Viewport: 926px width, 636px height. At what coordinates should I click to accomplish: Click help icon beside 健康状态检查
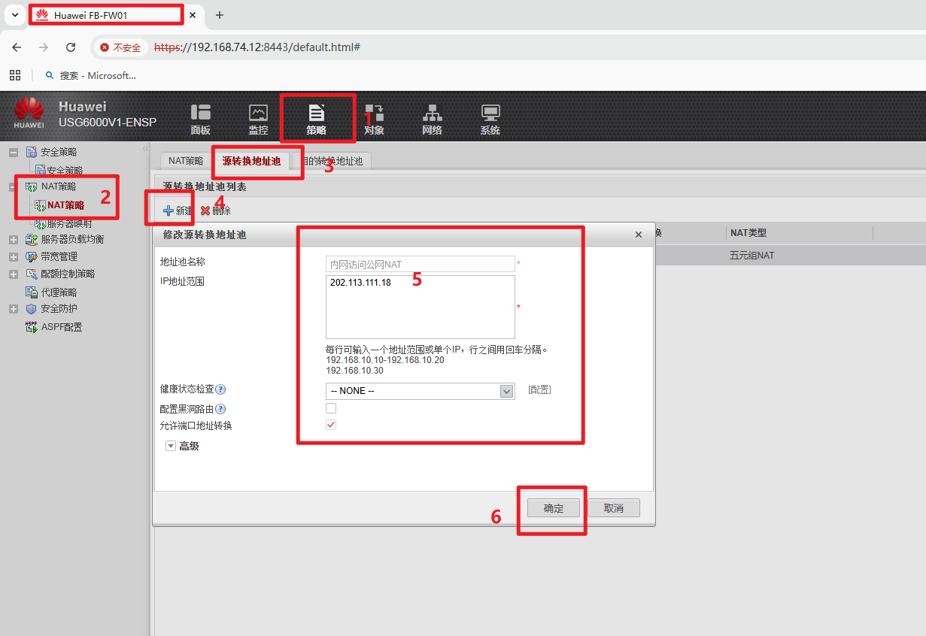pos(220,390)
